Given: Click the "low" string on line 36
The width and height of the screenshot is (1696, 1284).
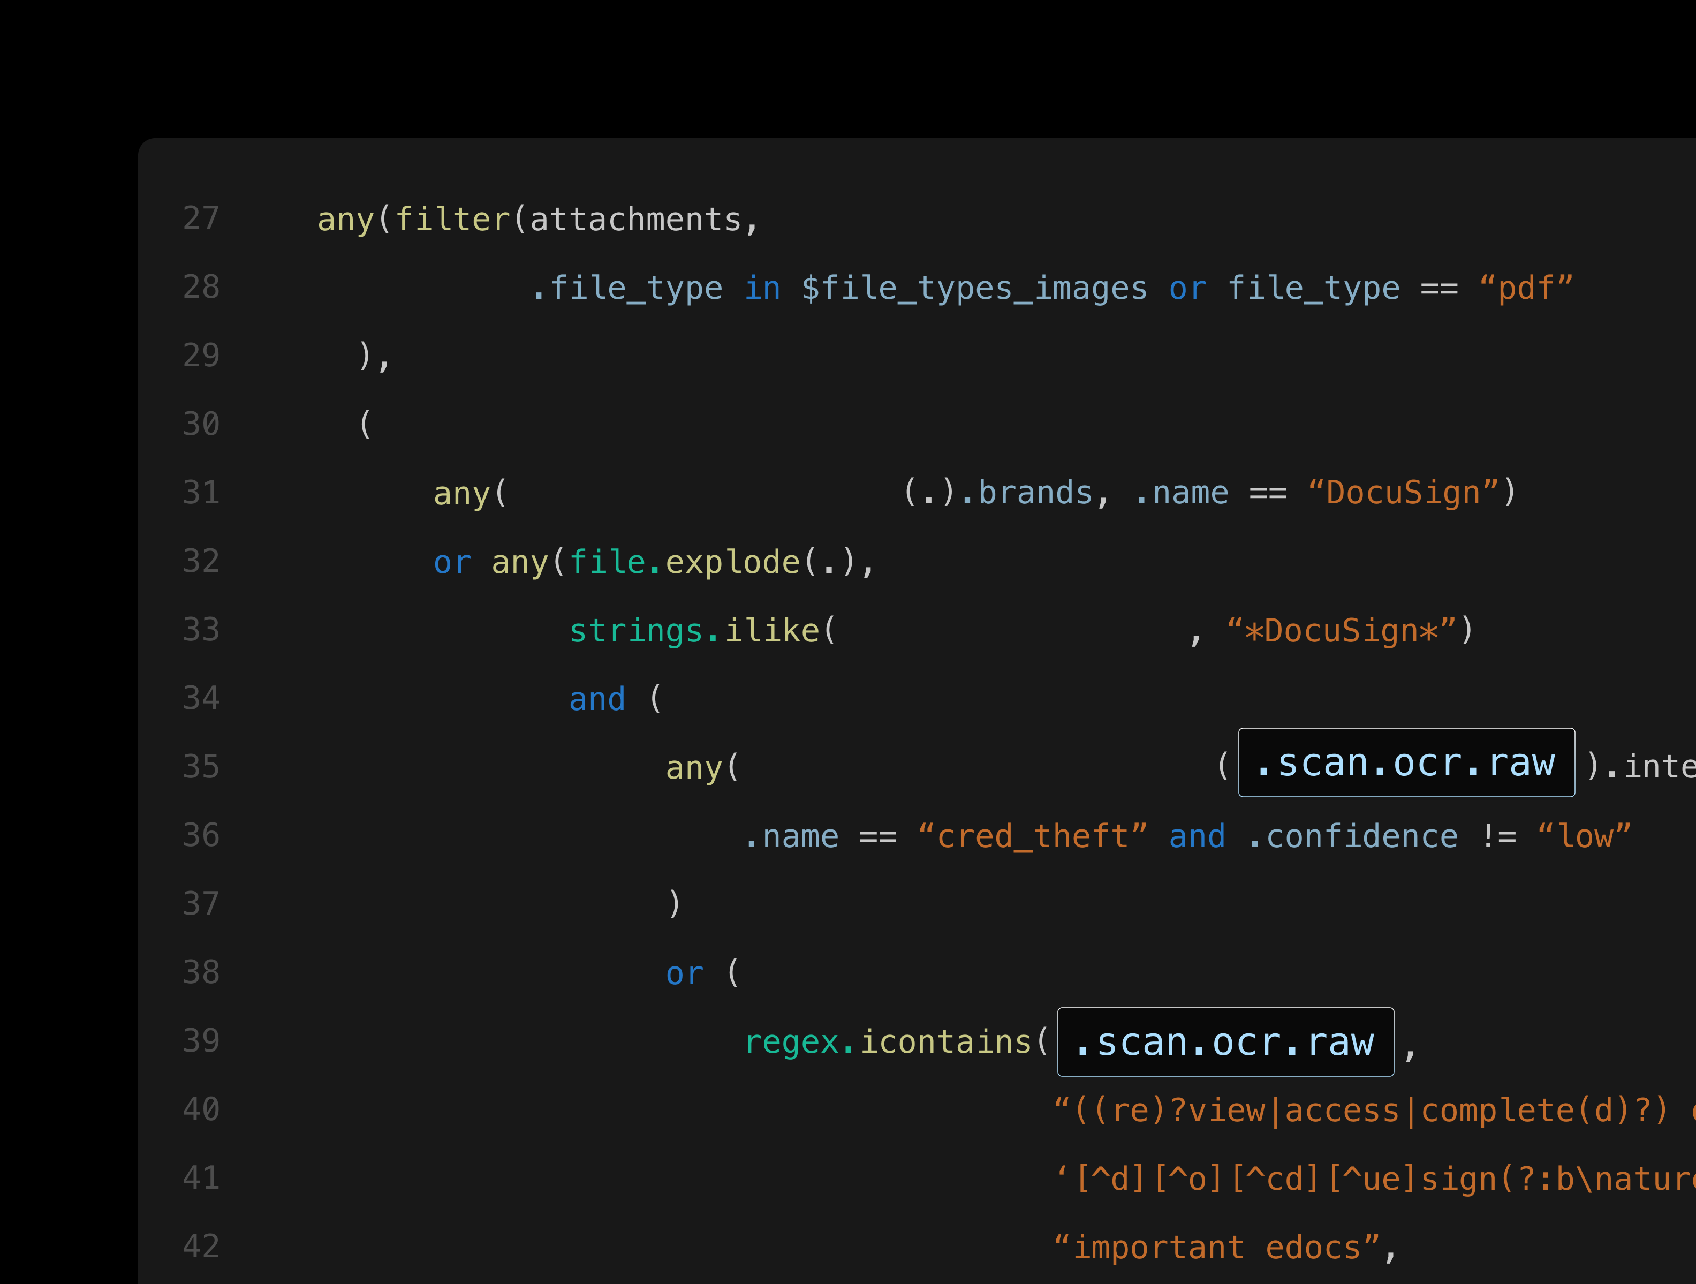Looking at the screenshot, I should pyautogui.click(x=1584, y=836).
